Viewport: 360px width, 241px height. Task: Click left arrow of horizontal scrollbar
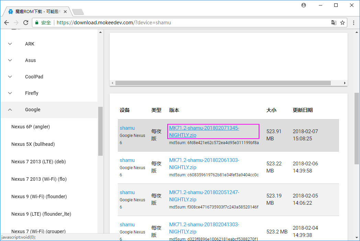pyautogui.click(x=112, y=83)
